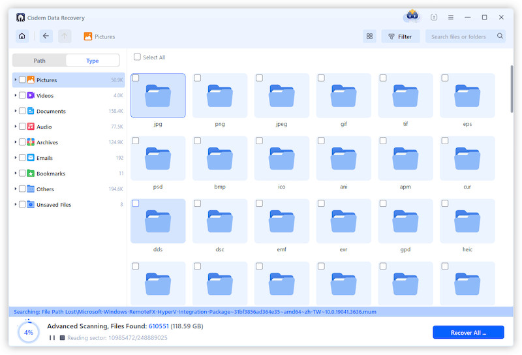Check the Videos category checkbox
This screenshot has height=355, width=522.
(x=22, y=95)
